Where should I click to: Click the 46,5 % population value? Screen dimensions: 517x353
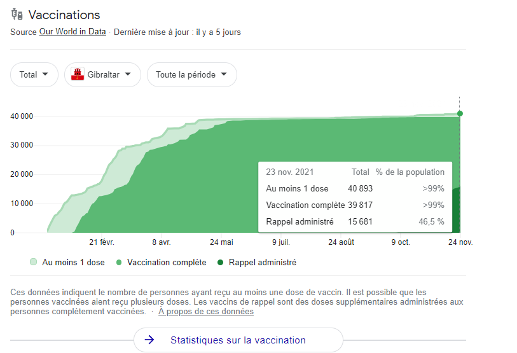(431, 221)
